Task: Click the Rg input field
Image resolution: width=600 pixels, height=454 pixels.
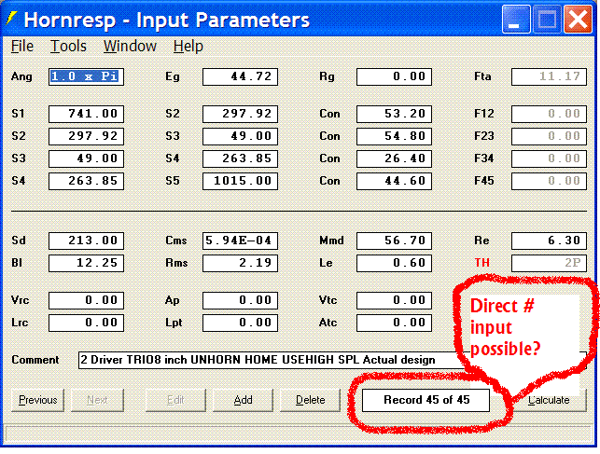Action: coord(394,76)
